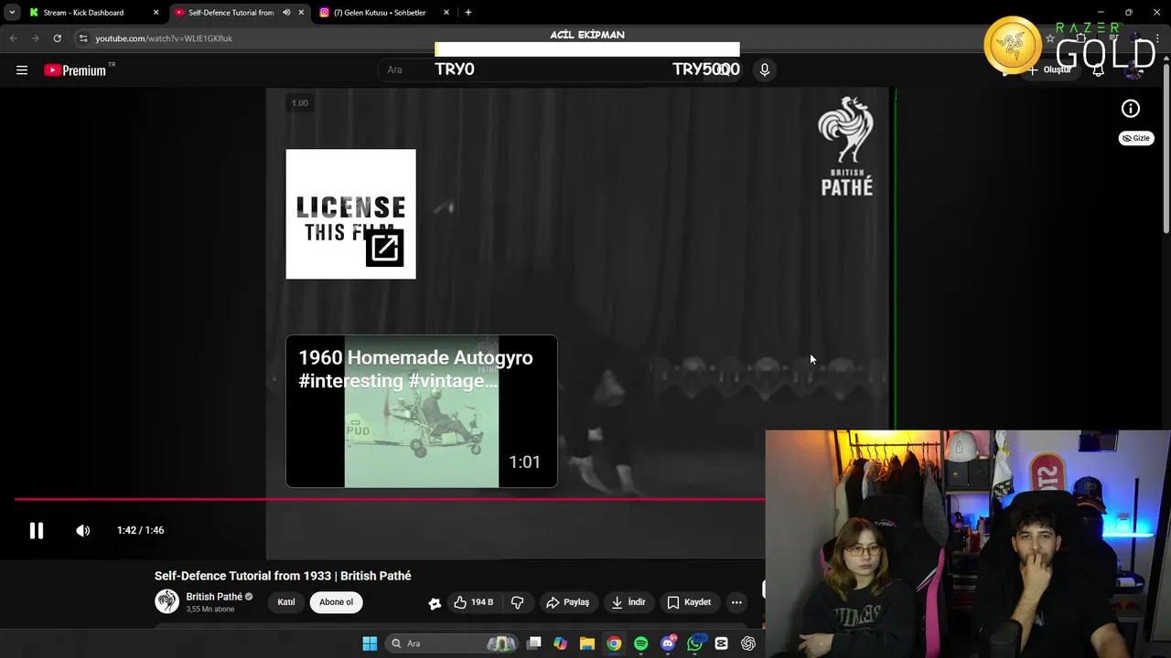Go forward with the browser forward arrow

click(x=35, y=38)
